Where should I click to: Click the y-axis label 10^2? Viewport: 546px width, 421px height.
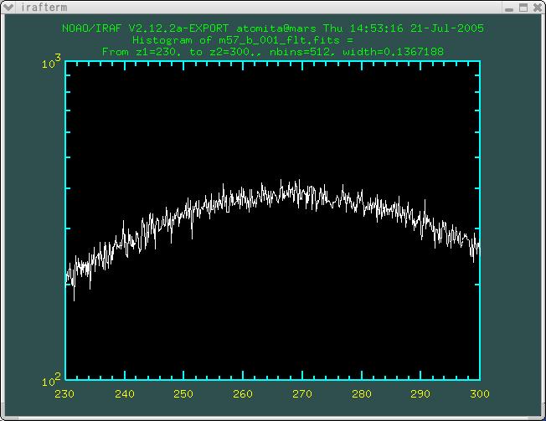(51, 380)
